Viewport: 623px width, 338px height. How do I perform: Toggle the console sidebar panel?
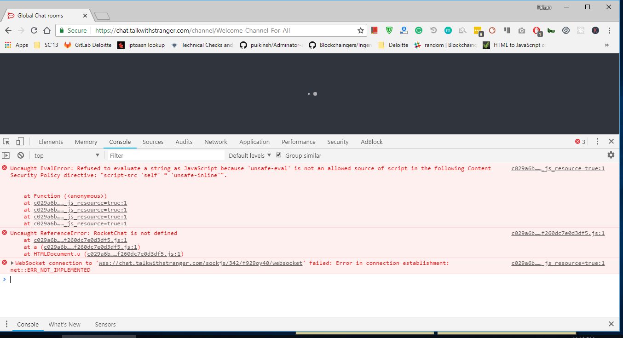point(6,155)
